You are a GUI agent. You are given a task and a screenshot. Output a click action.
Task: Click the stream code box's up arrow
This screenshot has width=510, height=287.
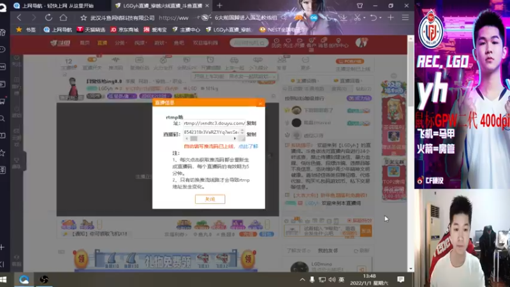click(242, 131)
